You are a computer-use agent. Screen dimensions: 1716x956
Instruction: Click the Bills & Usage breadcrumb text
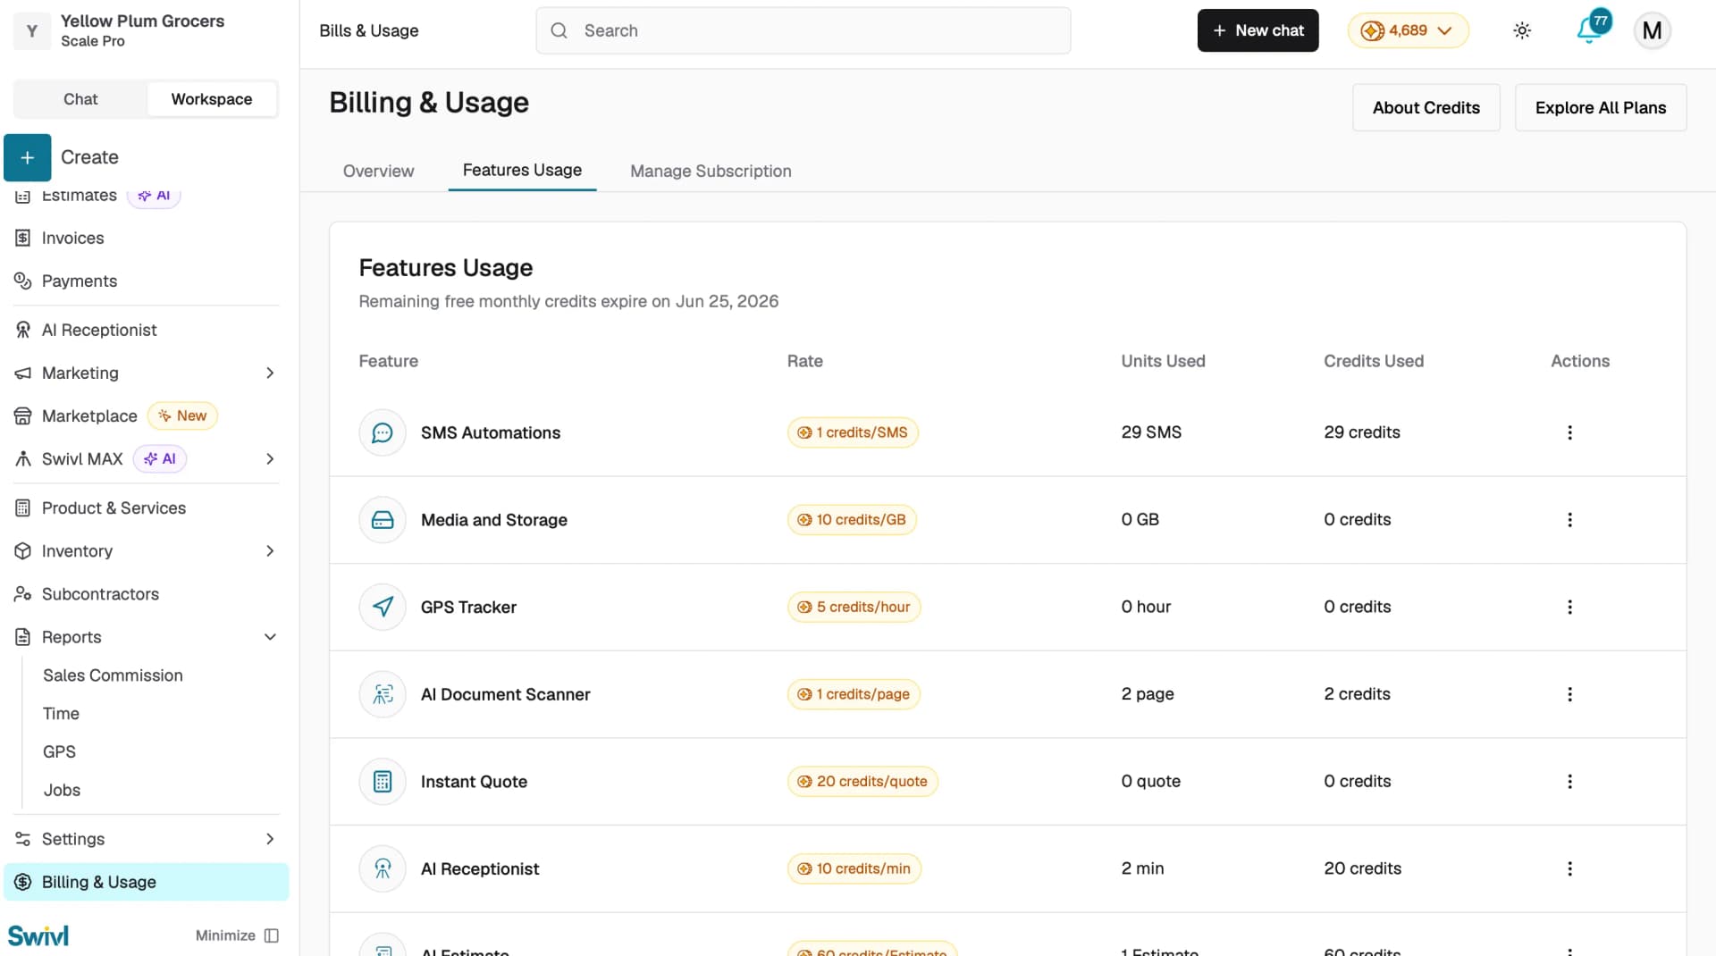pos(369,30)
